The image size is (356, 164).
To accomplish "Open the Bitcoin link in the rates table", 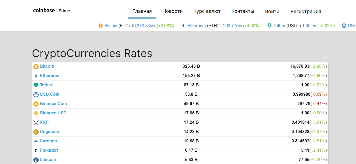I will (47, 66).
